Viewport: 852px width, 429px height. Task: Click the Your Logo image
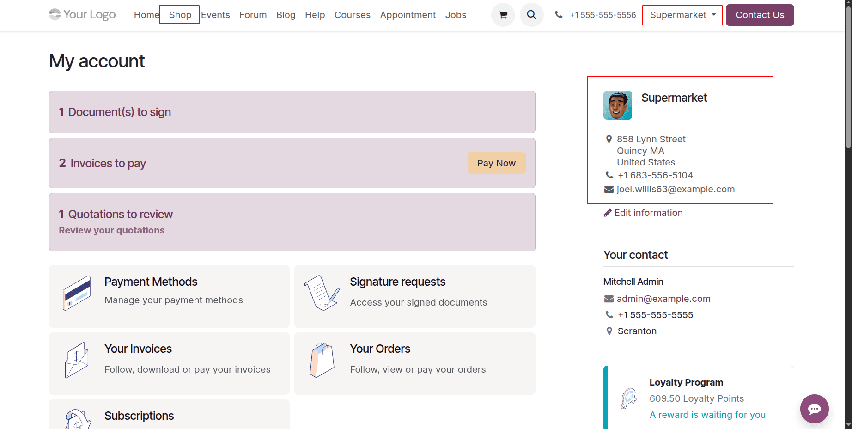pyautogui.click(x=82, y=15)
